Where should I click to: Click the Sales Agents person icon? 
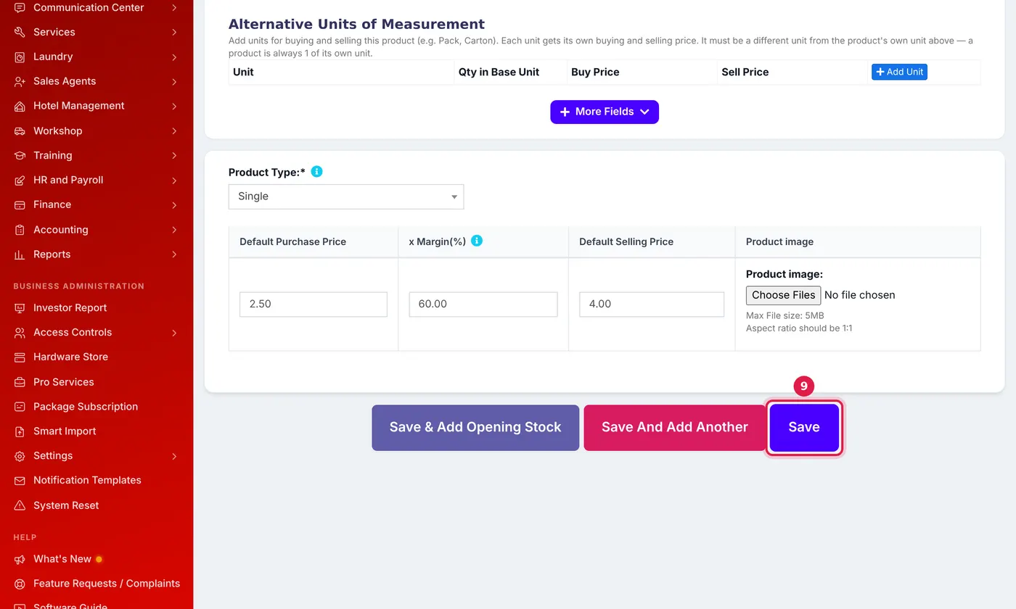coord(20,81)
